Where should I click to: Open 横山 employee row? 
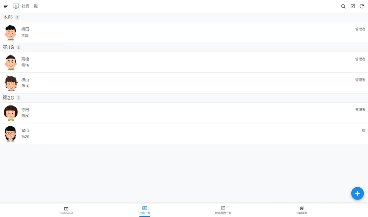(184, 83)
